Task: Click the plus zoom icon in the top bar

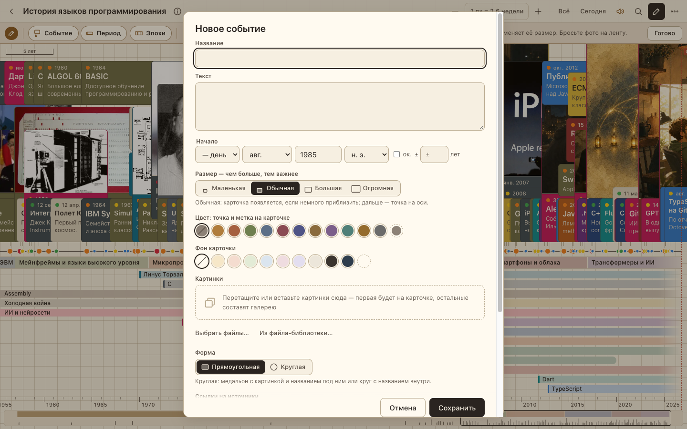Action: 538,11
